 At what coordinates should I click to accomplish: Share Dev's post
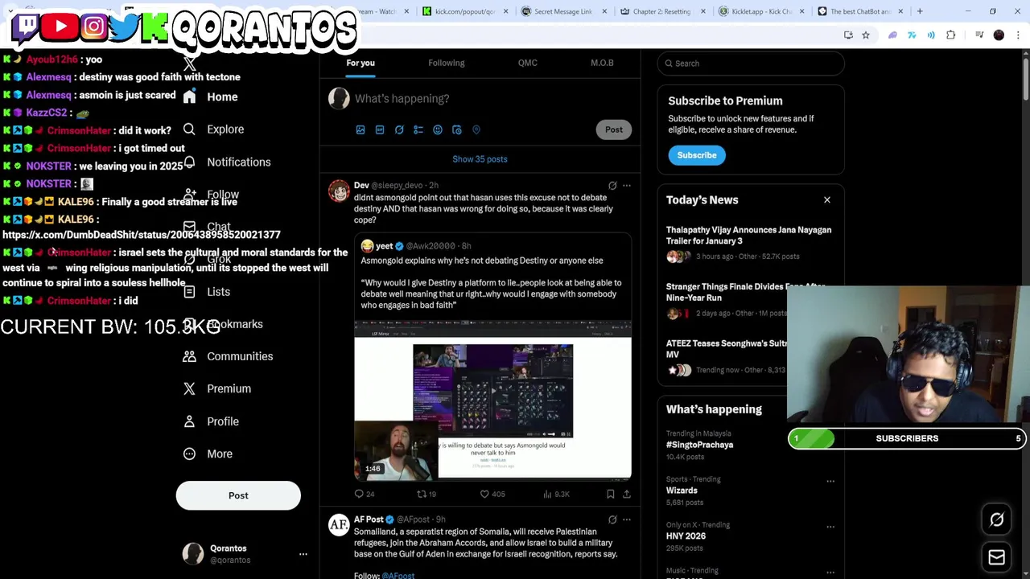pos(627,494)
